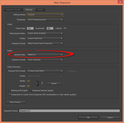The image size is (124, 123).
Task: Switch to the Sequence Presets tab
Action: point(13,10)
